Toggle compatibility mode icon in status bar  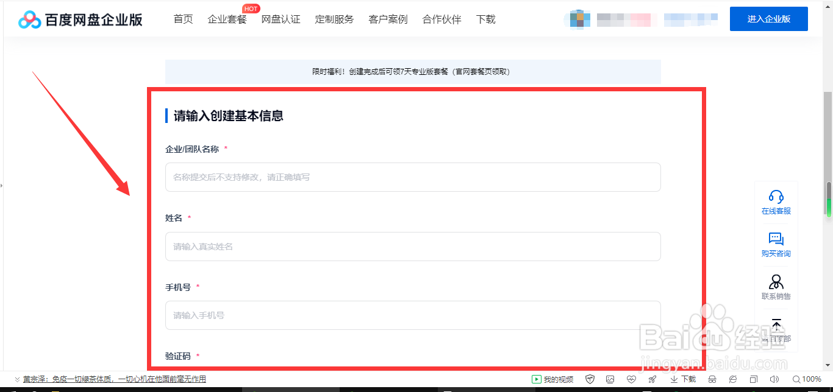734,379
